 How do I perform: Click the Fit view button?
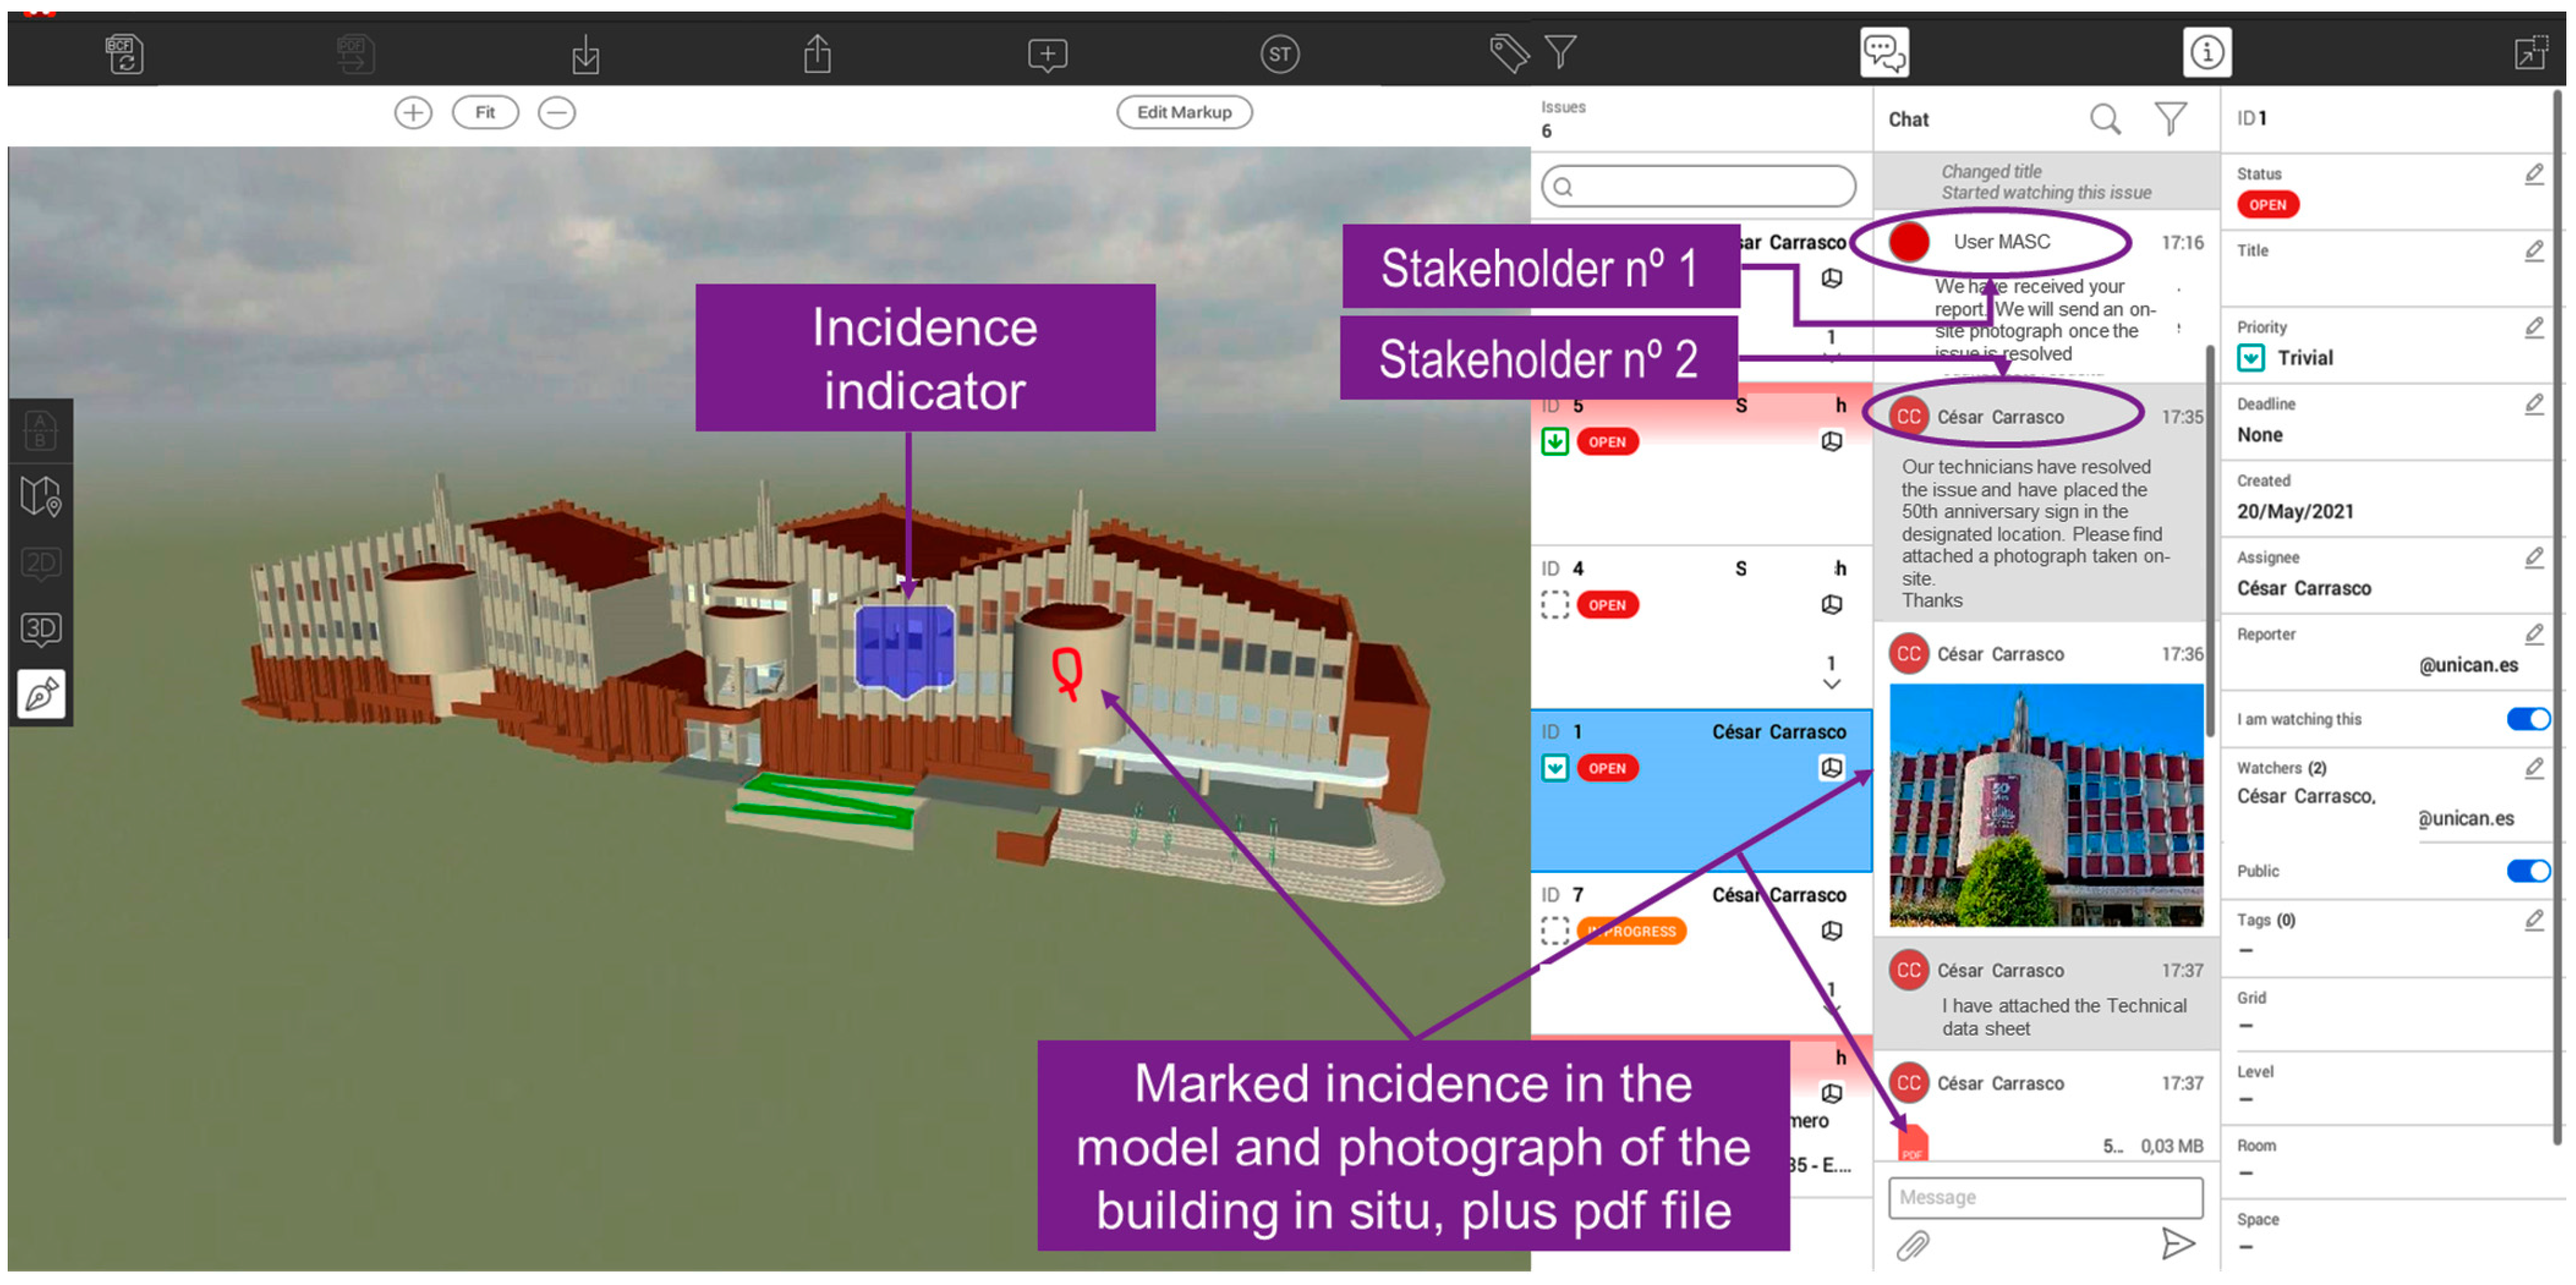pyautogui.click(x=485, y=113)
